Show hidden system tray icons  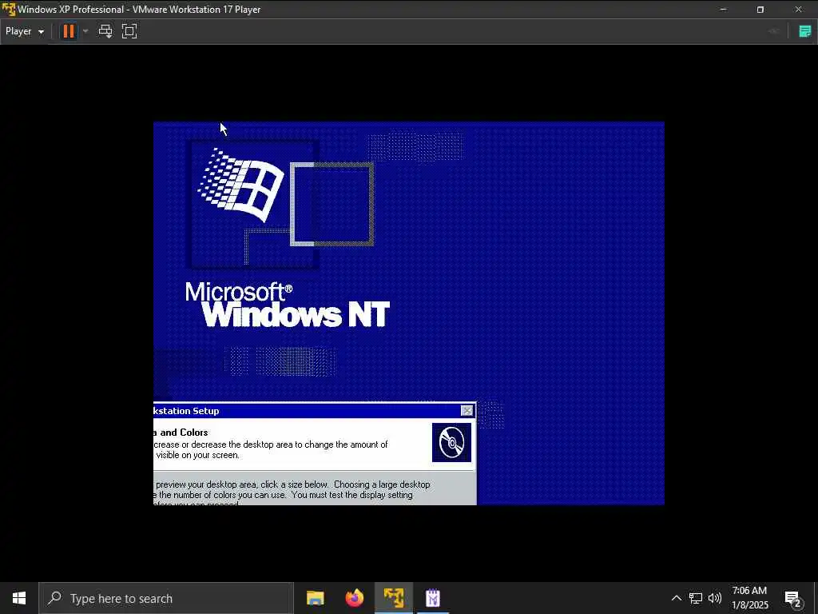point(676,598)
